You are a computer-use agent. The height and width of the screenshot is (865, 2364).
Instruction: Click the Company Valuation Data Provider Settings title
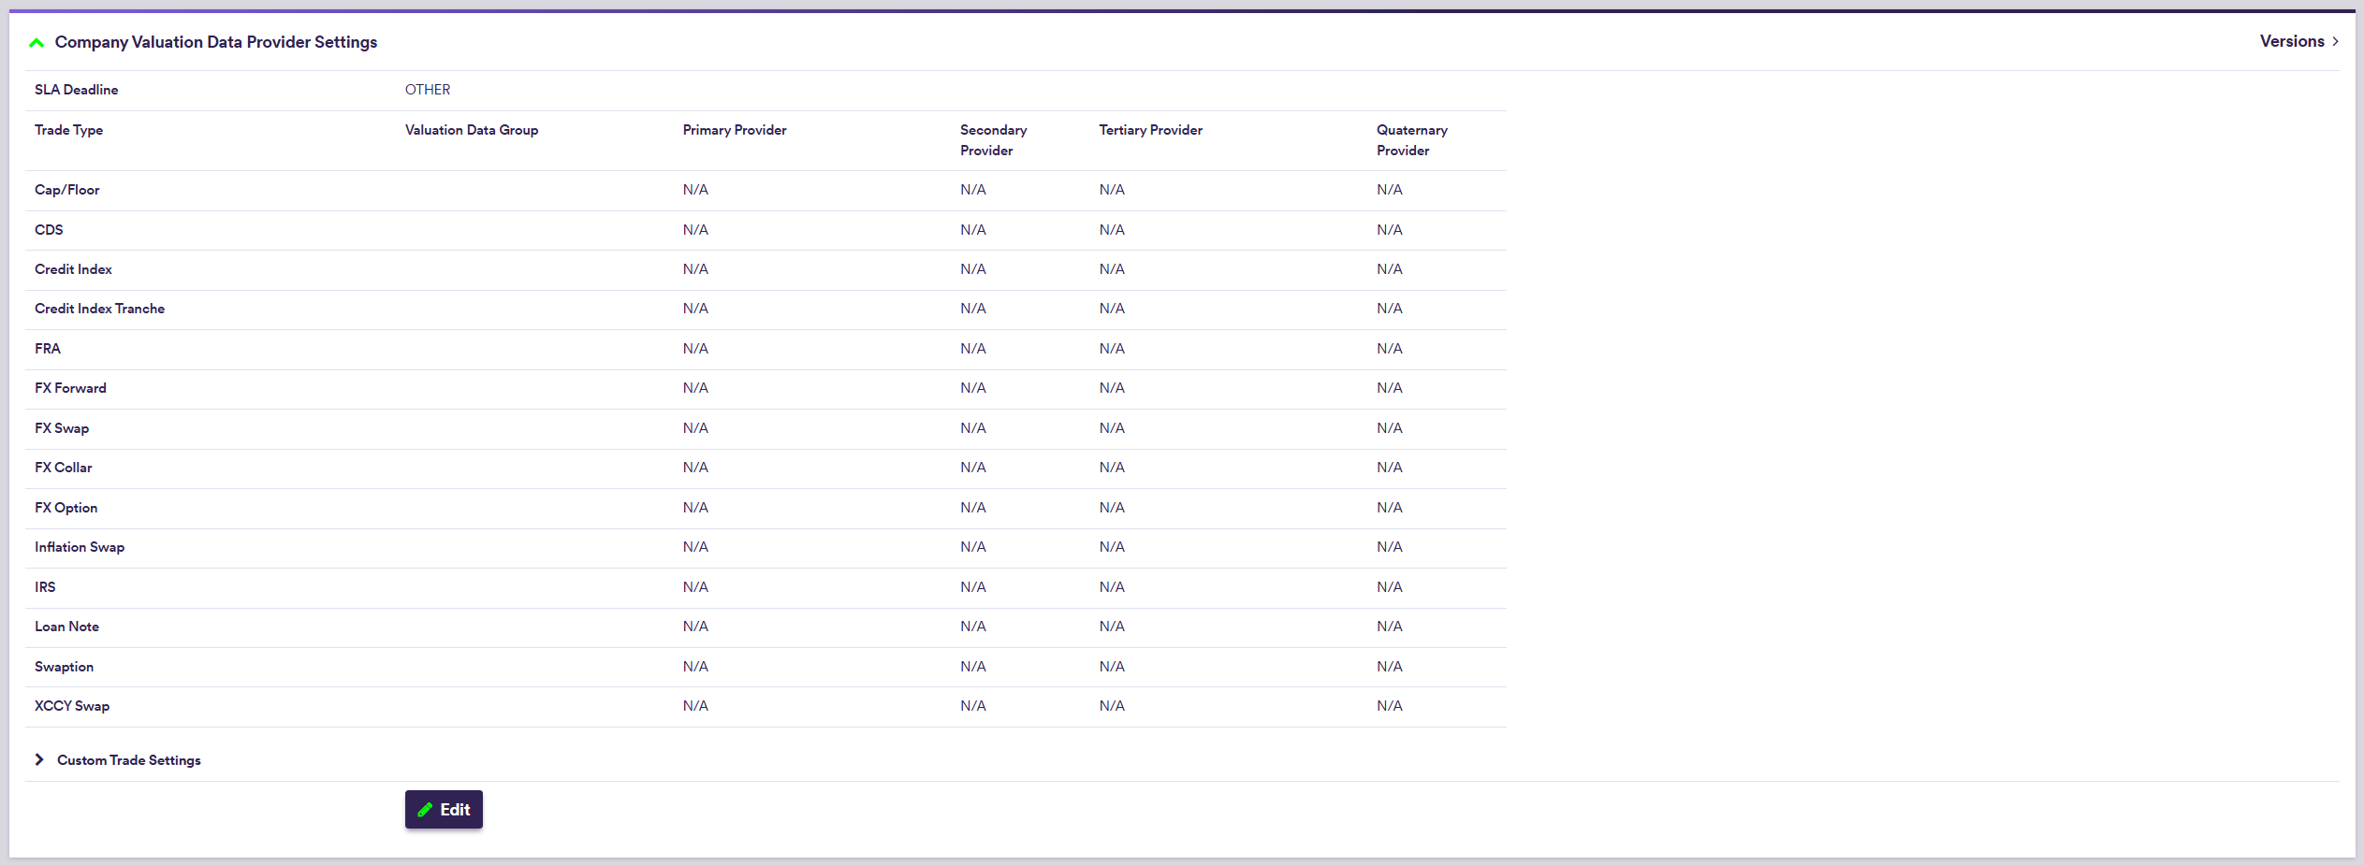pos(215,42)
